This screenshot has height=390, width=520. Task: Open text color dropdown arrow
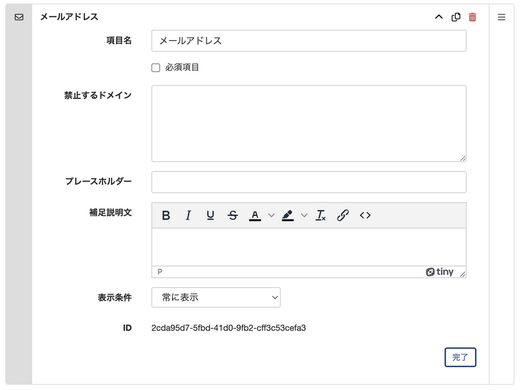tap(271, 215)
